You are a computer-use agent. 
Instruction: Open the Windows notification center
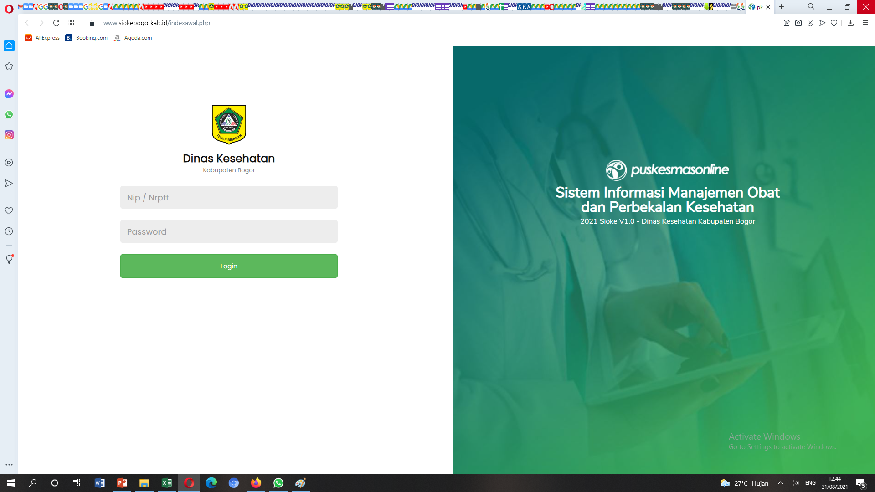click(x=861, y=483)
